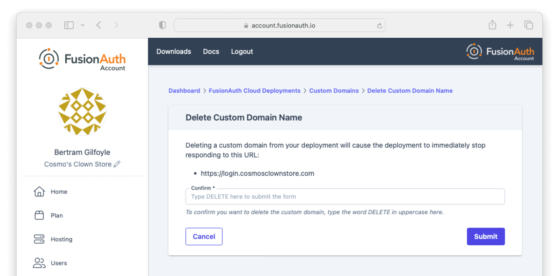Click the Bertram Gilfoyle avatar image
This screenshot has width=559, height=276.
click(x=82, y=112)
